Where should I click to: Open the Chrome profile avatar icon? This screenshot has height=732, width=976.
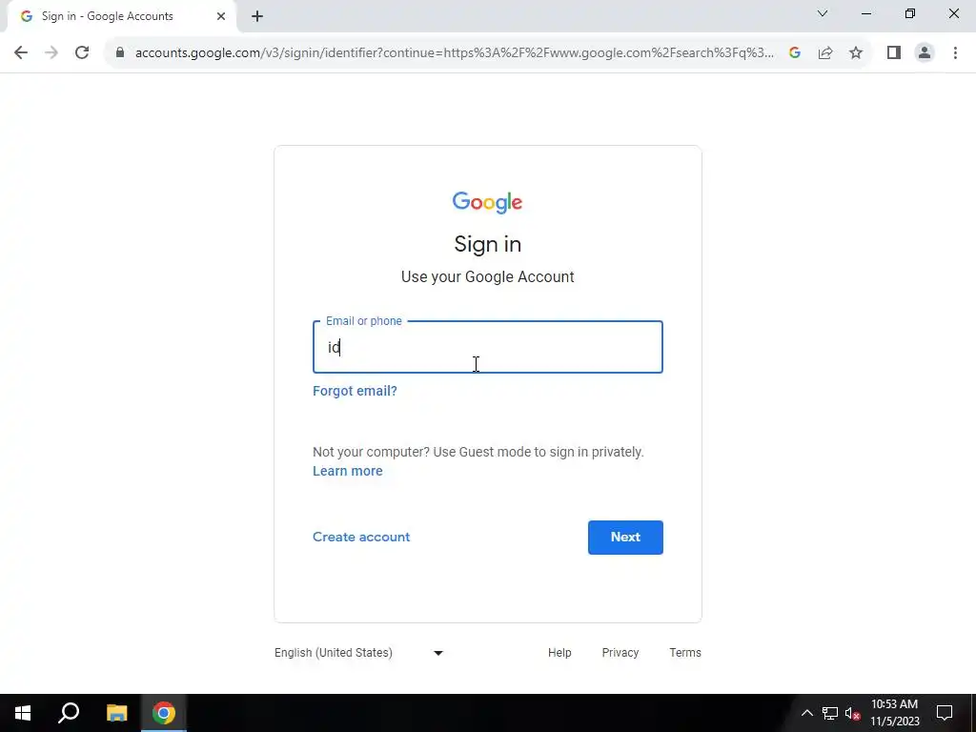point(925,53)
